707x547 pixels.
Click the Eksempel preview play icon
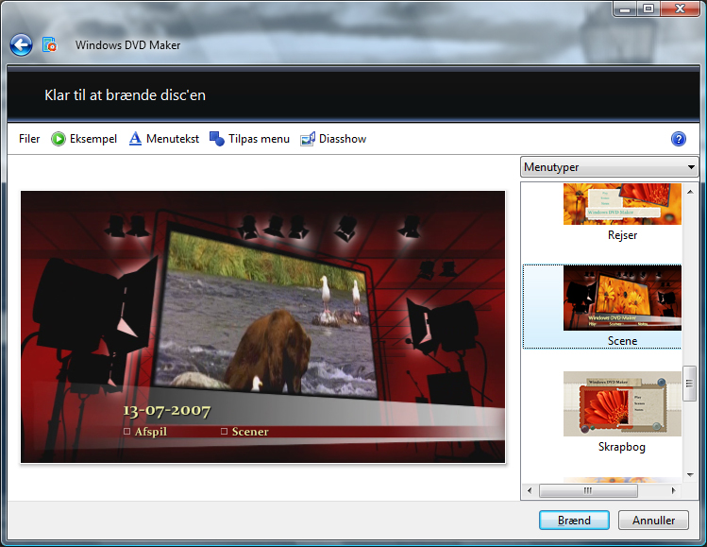59,139
